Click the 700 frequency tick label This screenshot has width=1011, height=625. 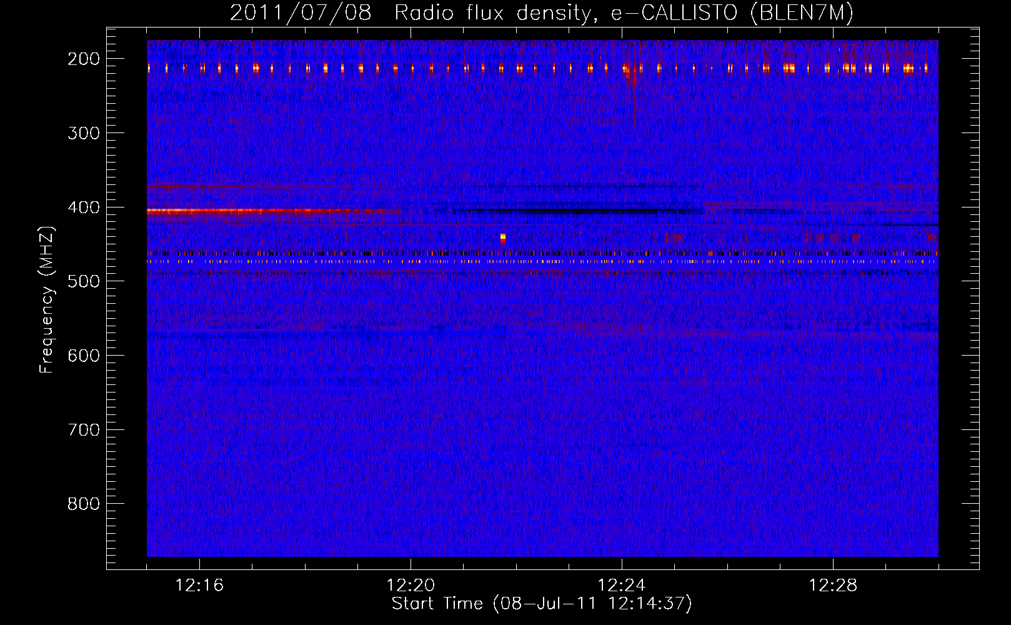(x=84, y=430)
